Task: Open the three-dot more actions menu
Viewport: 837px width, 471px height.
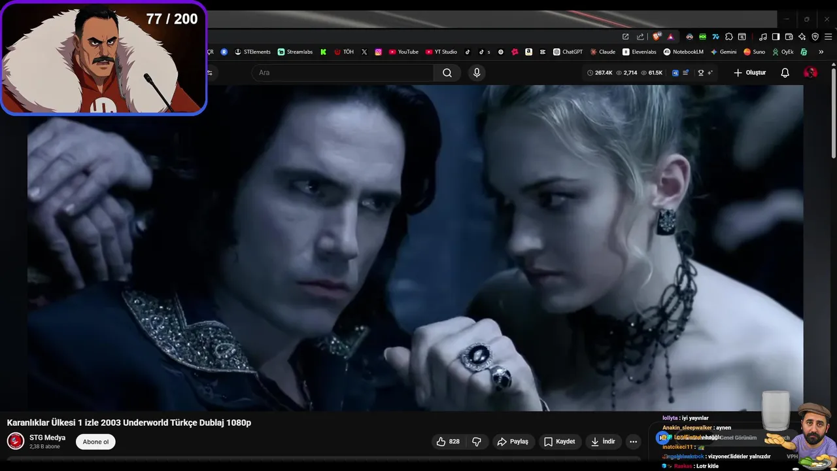Action: pyautogui.click(x=633, y=442)
